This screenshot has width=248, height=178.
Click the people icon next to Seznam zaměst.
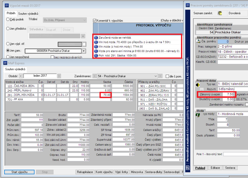(220, 13)
